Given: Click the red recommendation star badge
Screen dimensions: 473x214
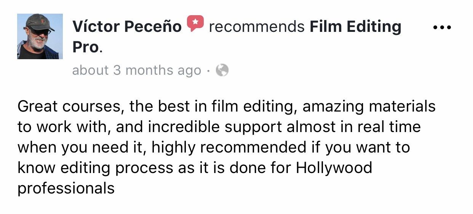Looking at the screenshot, I should pyautogui.click(x=195, y=24).
